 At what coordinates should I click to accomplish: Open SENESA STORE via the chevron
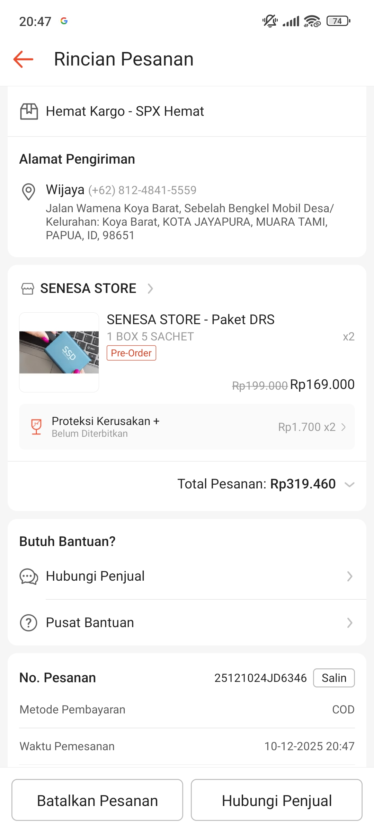click(150, 288)
